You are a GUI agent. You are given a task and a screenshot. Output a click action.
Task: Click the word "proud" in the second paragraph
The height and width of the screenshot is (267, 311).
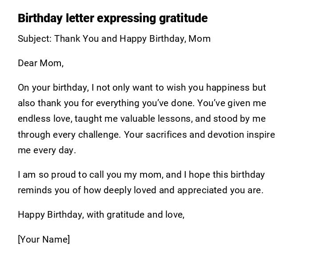pyautogui.click(x=64, y=175)
